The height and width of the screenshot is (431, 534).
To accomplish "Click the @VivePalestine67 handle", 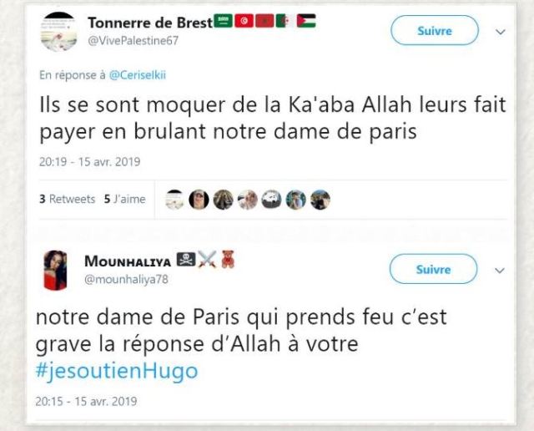I will click(x=133, y=41).
